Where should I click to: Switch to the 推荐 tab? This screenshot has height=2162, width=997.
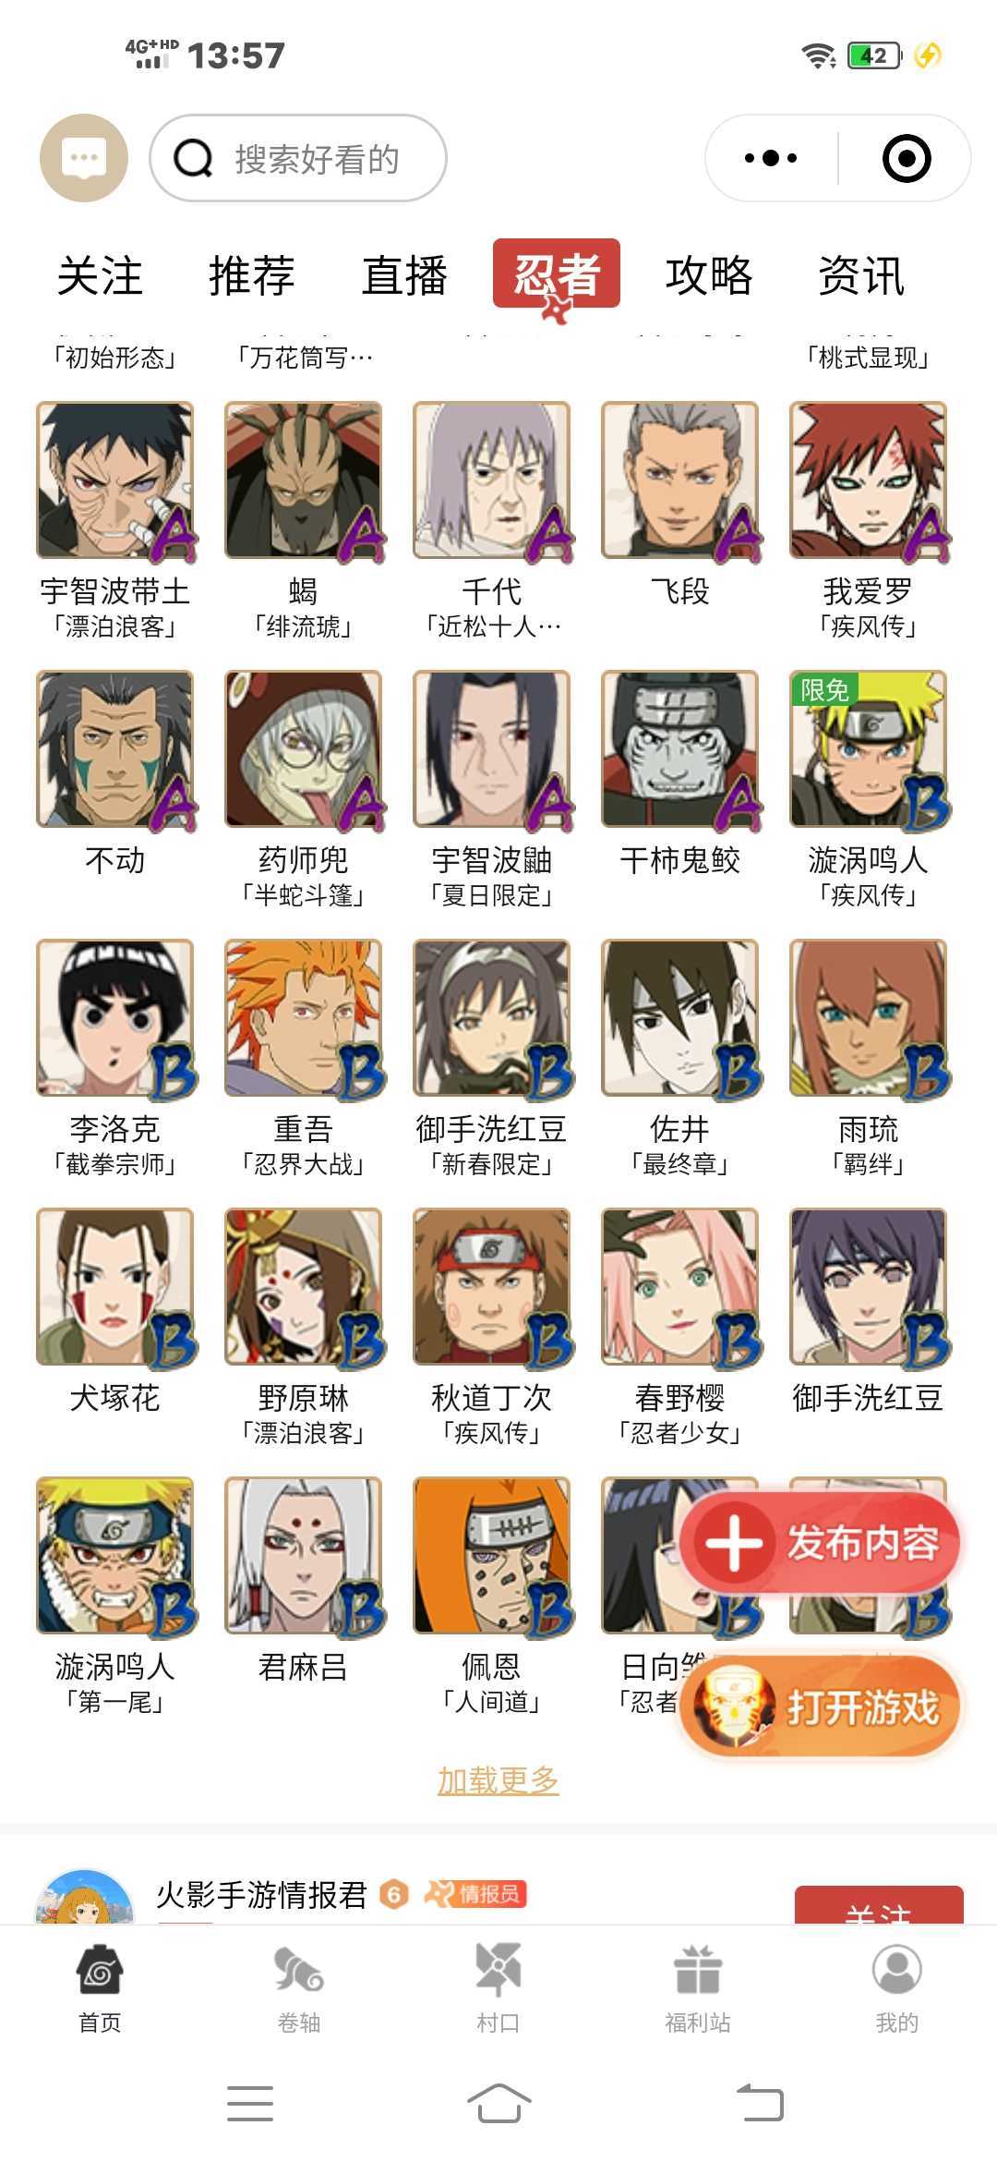[x=251, y=275]
